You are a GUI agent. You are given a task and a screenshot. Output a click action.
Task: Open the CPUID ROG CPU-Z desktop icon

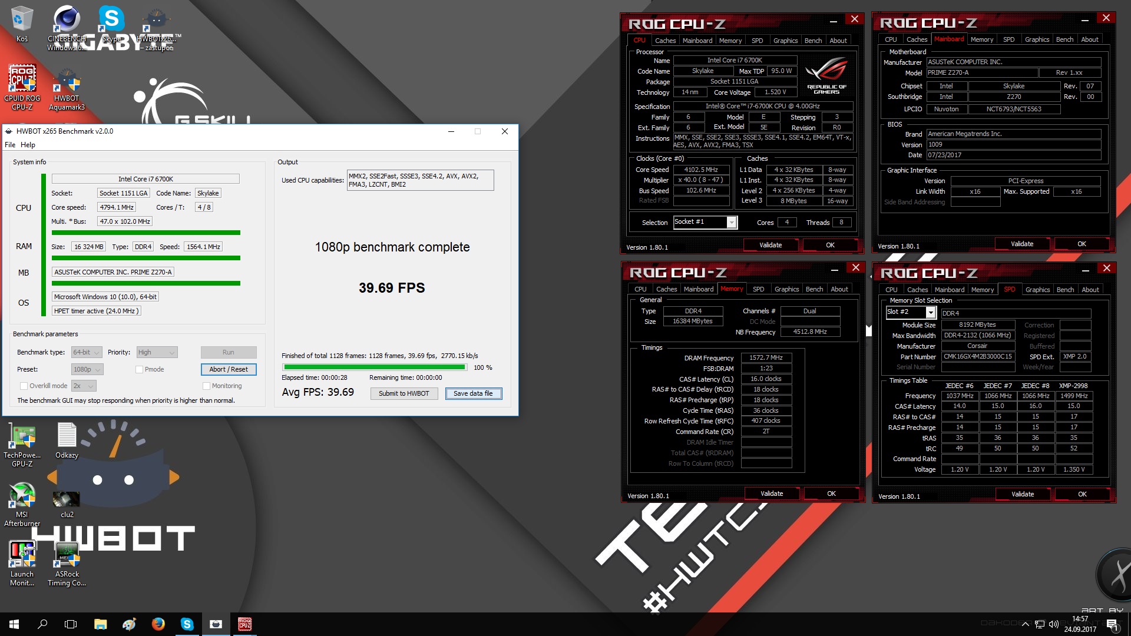[22, 87]
